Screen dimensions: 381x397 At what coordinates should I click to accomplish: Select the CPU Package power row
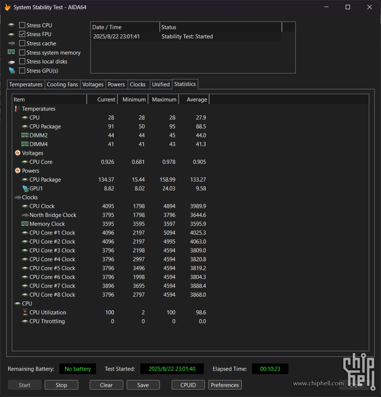[x=110, y=180]
